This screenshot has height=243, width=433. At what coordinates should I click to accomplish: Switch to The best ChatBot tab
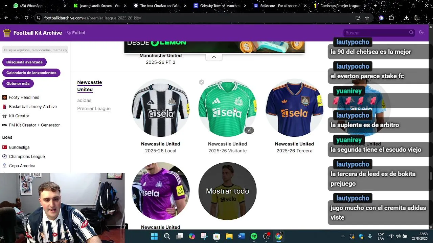(x=160, y=6)
